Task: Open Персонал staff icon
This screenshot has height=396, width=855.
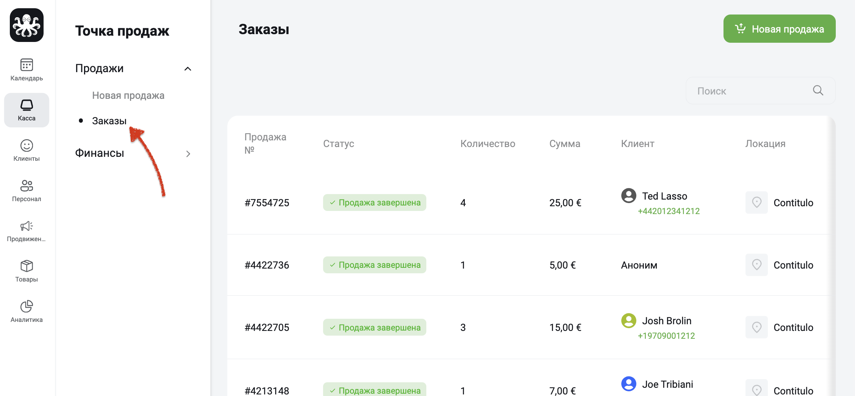Action: click(27, 185)
